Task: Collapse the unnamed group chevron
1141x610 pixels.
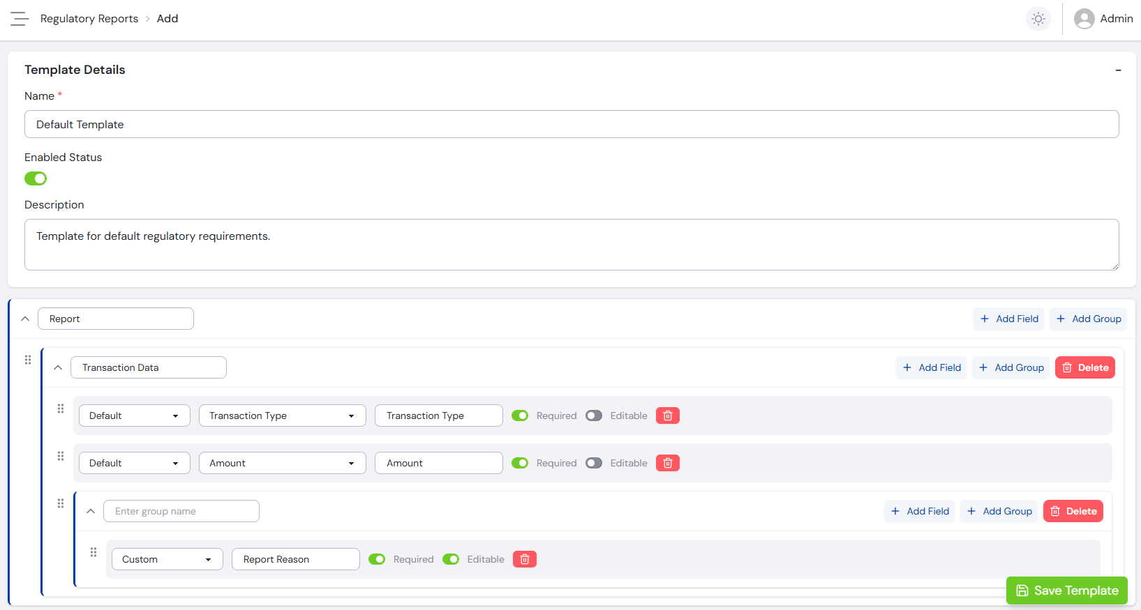Action: coord(91,511)
